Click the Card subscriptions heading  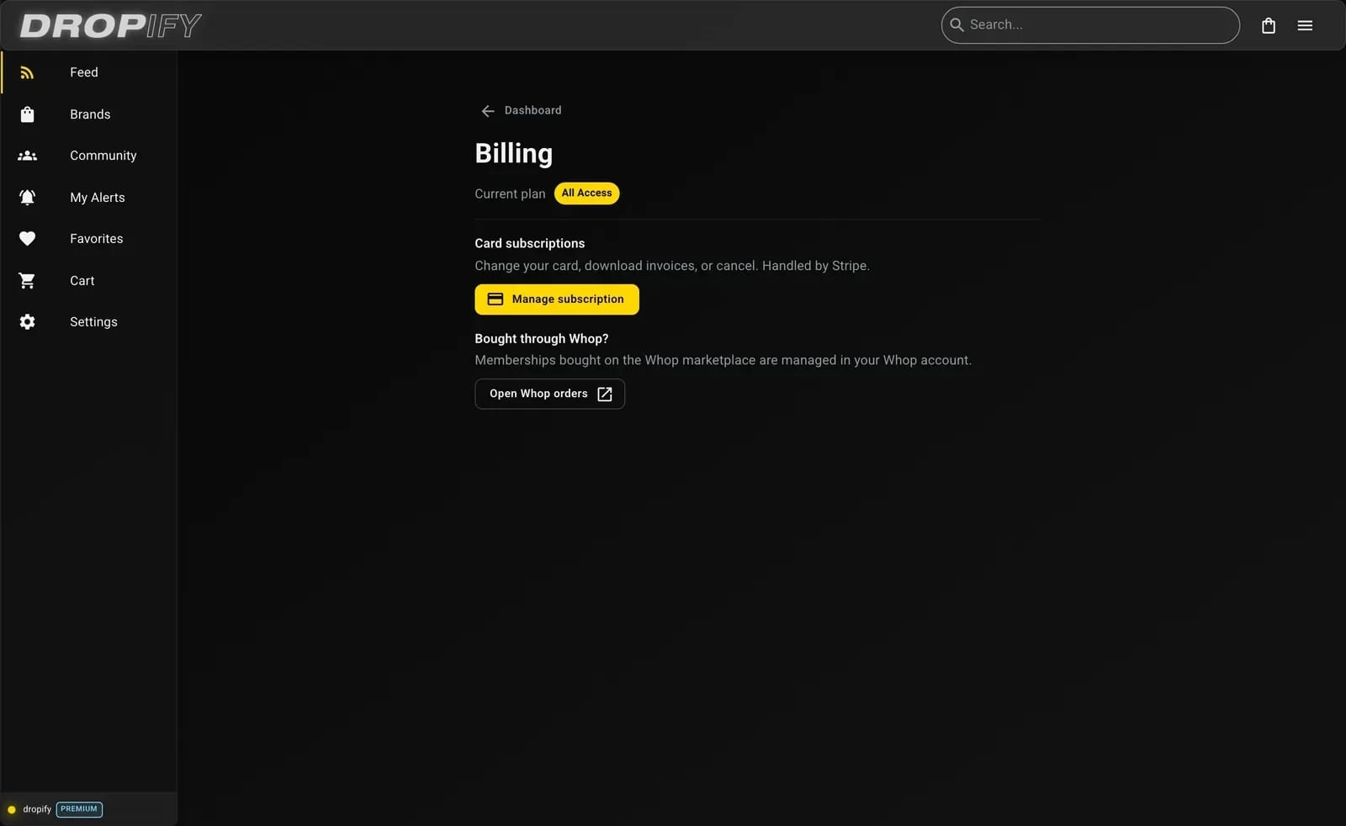(530, 243)
